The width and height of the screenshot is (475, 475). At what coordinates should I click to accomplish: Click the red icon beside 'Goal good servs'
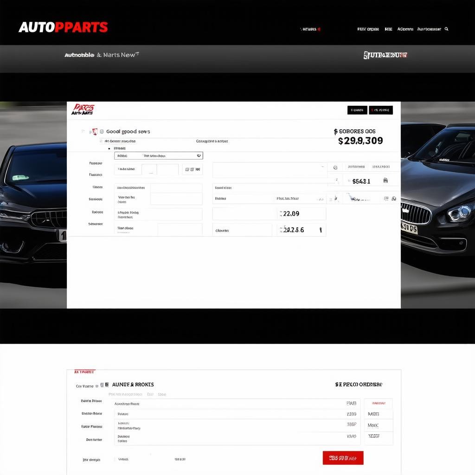95,132
